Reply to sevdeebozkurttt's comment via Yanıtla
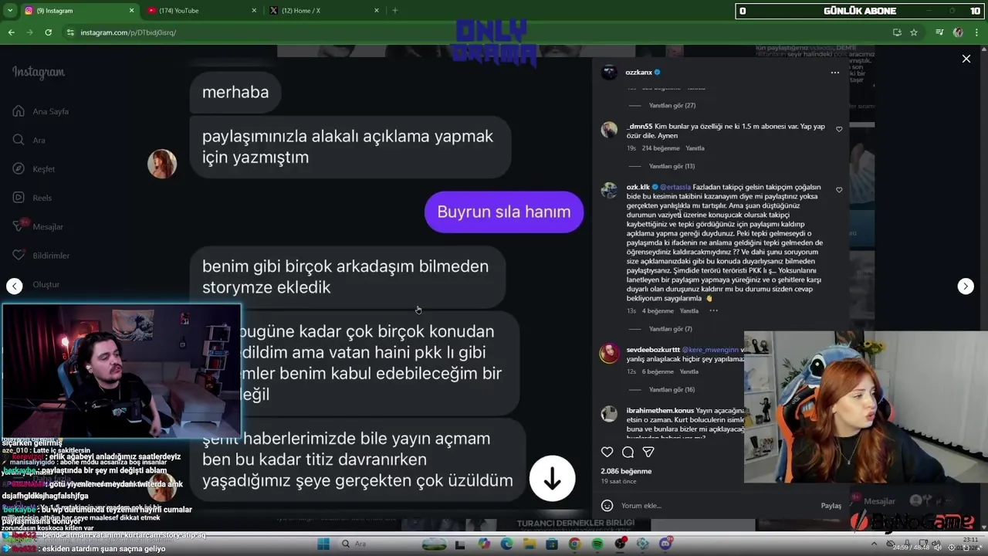This screenshot has height=556, width=988. [689, 372]
